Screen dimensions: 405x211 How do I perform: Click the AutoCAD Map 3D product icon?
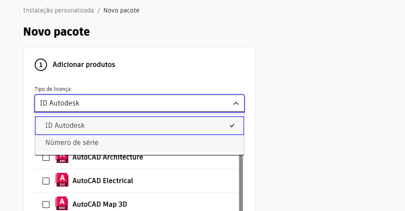click(x=62, y=204)
